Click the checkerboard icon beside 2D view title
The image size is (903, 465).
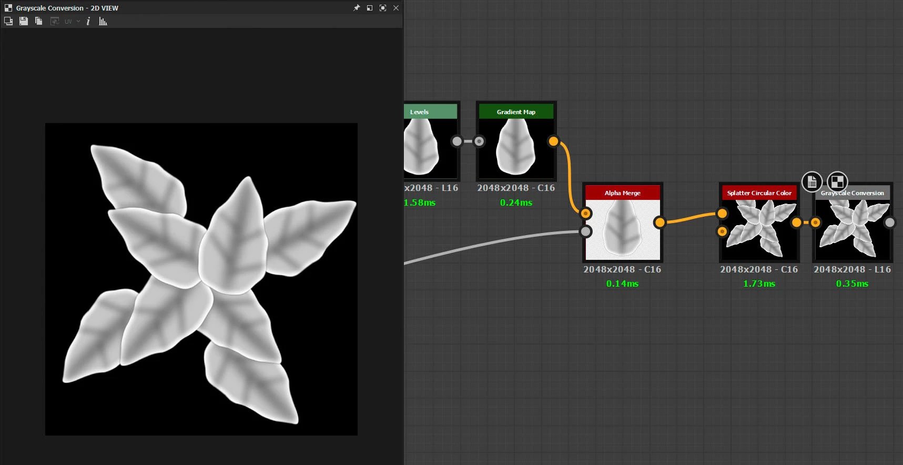[x=8, y=8]
